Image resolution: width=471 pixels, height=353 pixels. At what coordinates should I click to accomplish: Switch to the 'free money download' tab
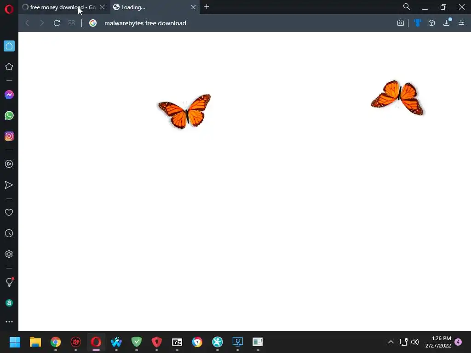click(63, 7)
